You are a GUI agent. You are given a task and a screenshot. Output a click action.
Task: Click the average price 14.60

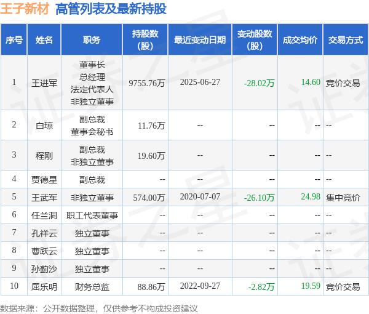pos(311,82)
